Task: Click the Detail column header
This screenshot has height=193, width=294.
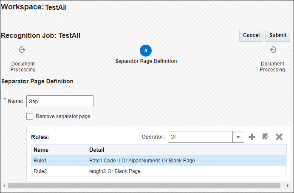Action: [187, 150]
